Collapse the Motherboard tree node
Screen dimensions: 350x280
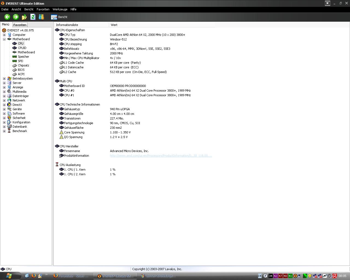point(4,39)
